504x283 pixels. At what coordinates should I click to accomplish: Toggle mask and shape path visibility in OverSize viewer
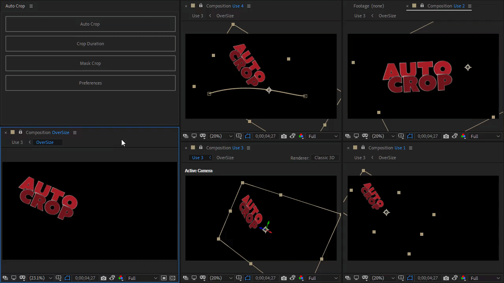click(67, 278)
